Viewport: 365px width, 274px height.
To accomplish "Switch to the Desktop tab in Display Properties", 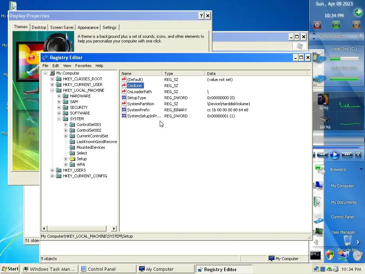I will (39, 27).
